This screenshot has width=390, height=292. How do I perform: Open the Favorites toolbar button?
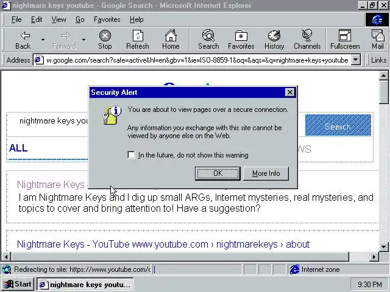[x=241, y=40]
